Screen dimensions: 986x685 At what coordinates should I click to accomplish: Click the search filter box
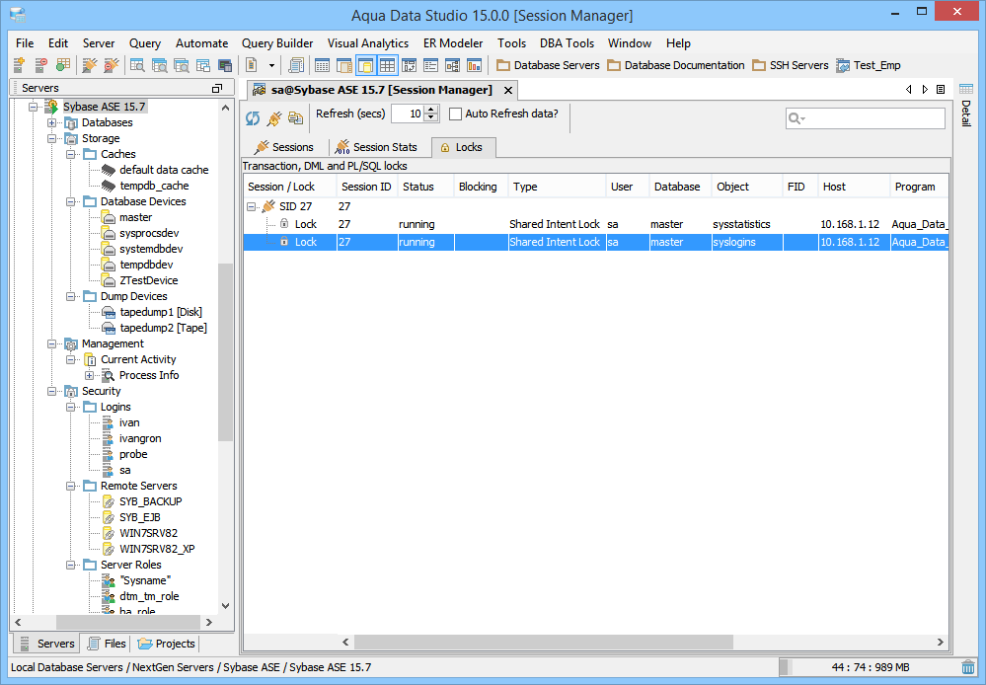tap(866, 118)
